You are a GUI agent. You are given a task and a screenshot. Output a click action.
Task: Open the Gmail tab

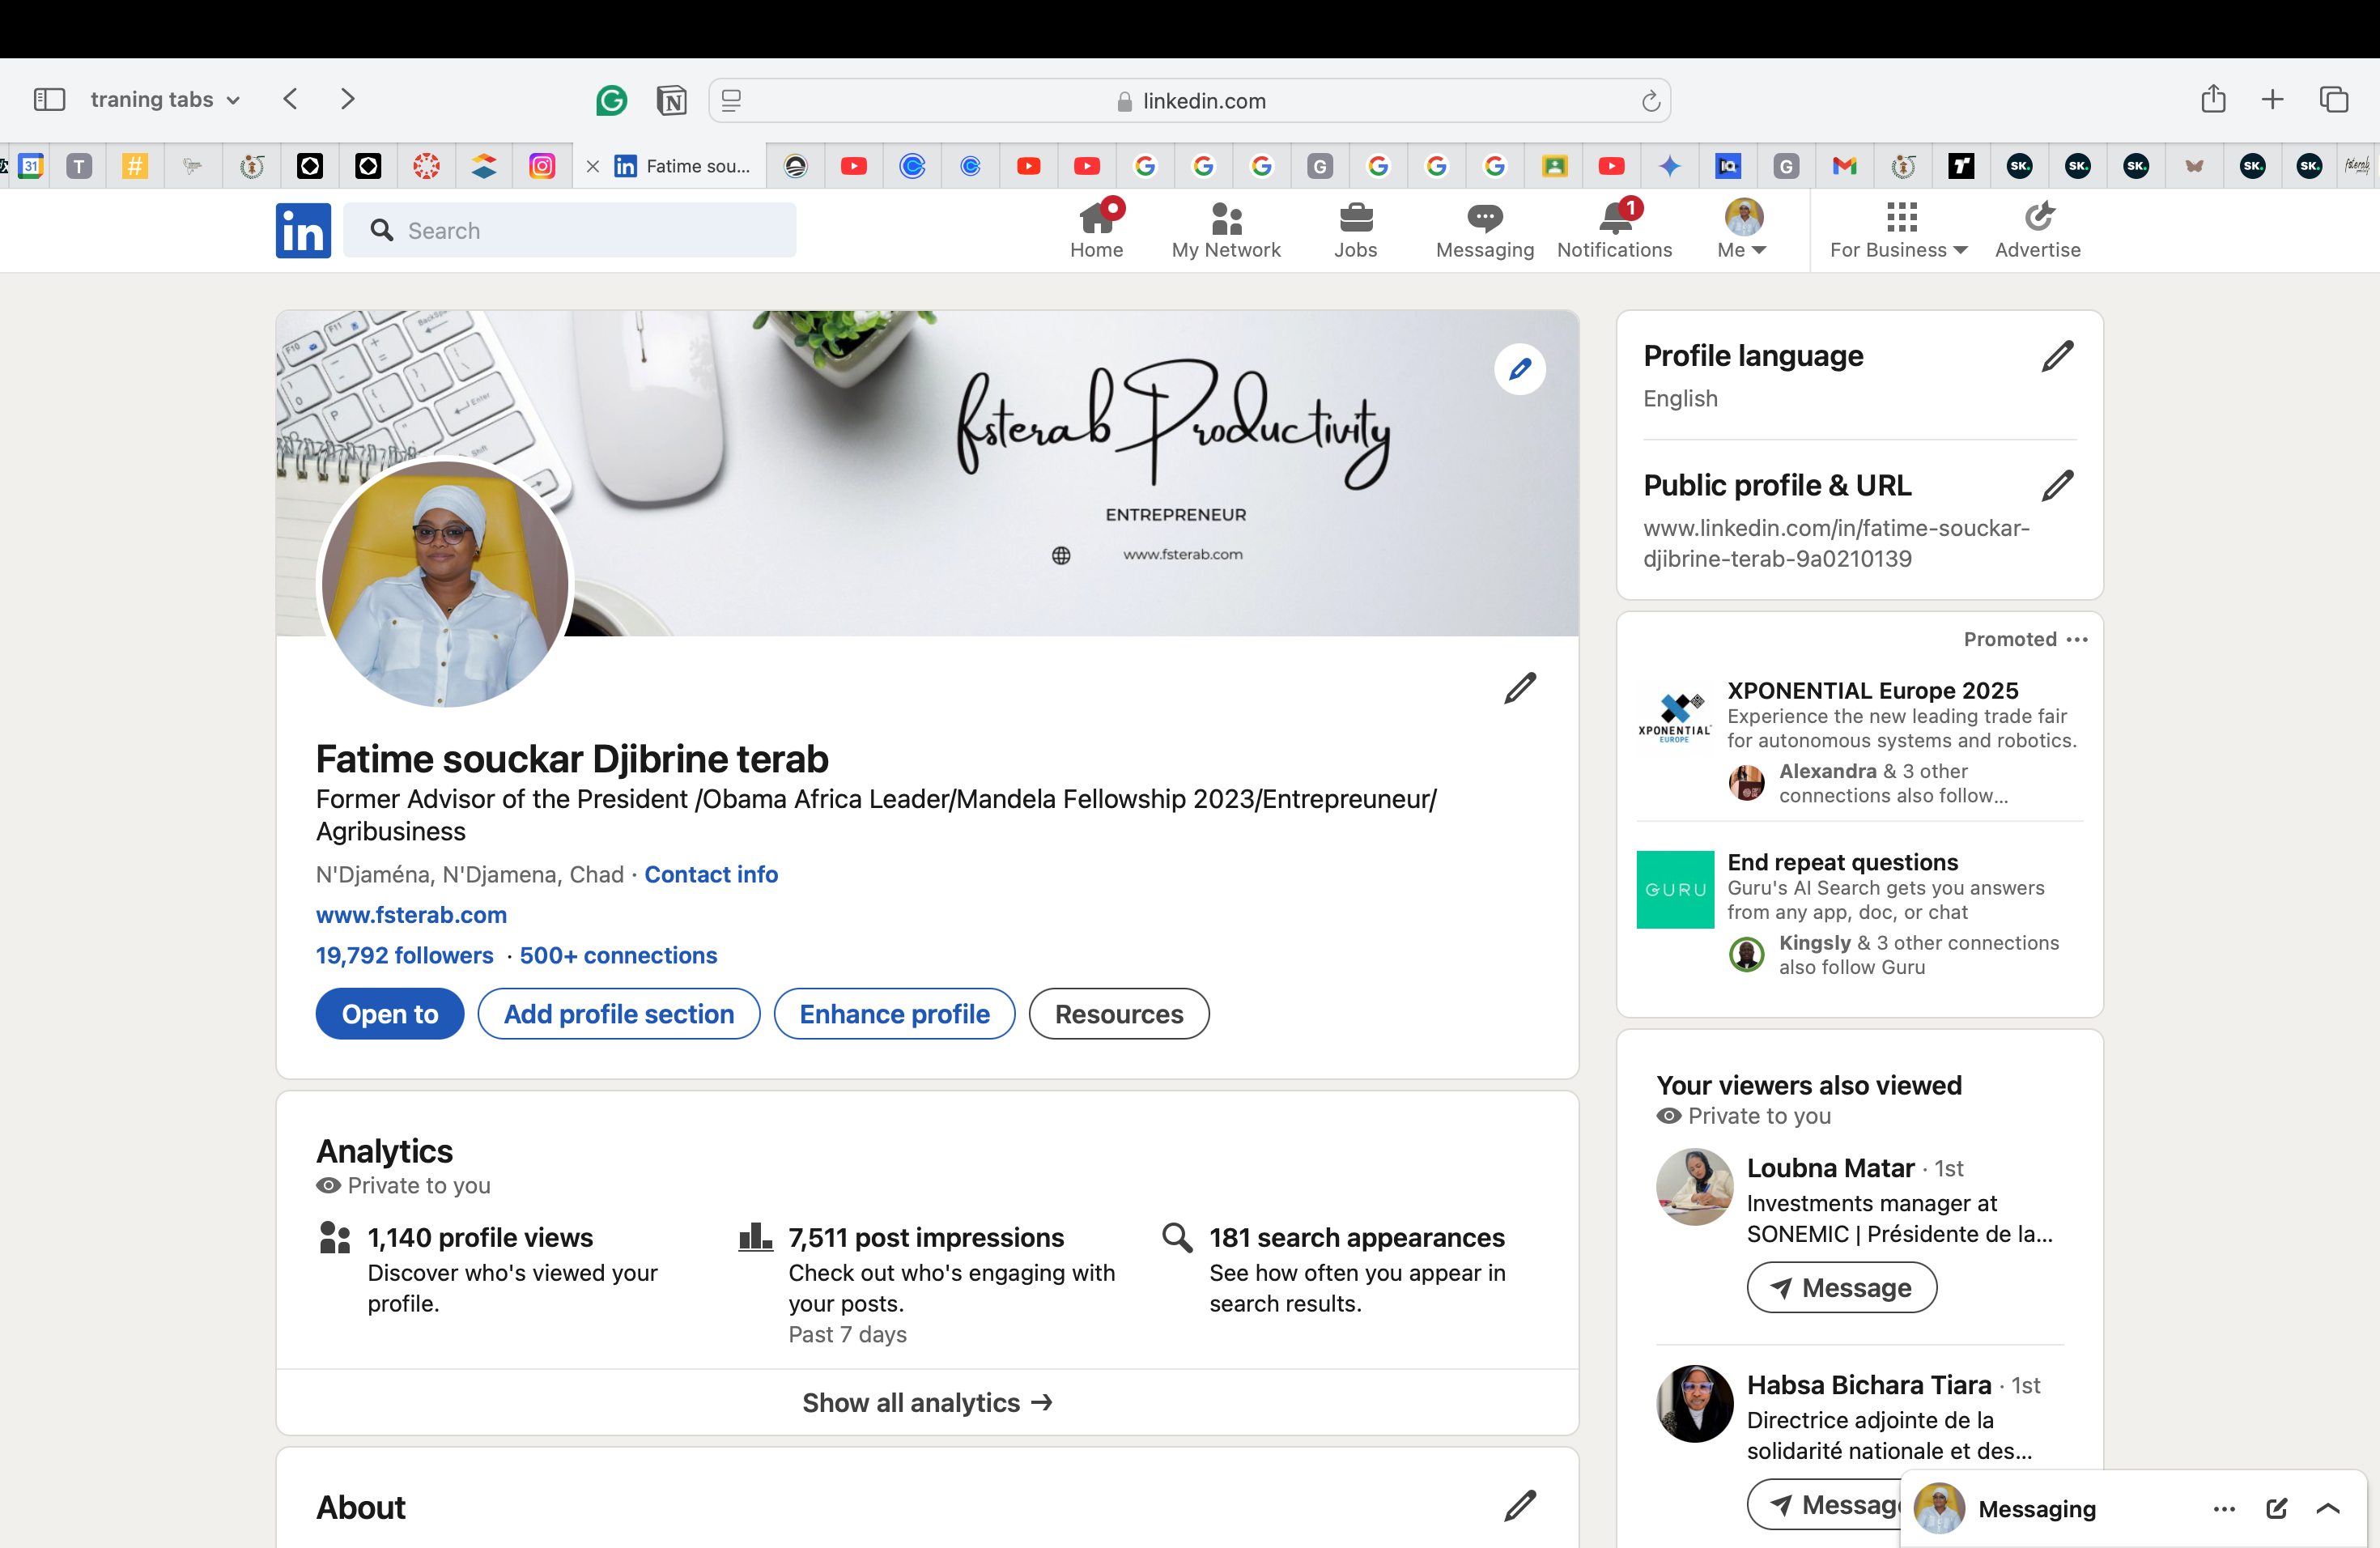point(1844,166)
